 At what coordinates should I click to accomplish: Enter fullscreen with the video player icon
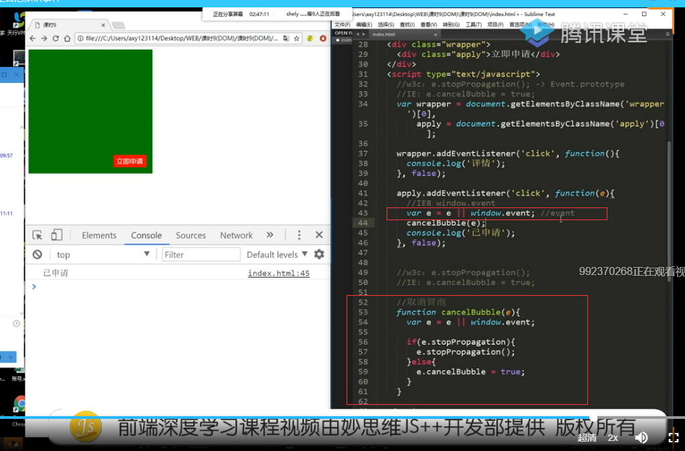(x=673, y=438)
